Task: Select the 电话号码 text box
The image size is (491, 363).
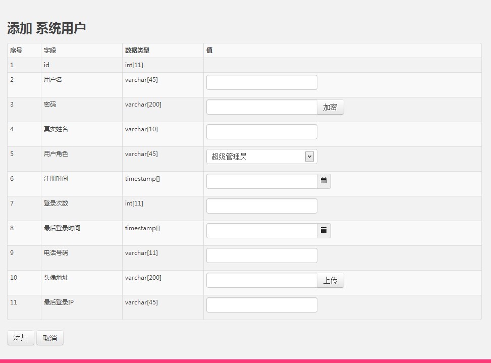Action: 261,255
